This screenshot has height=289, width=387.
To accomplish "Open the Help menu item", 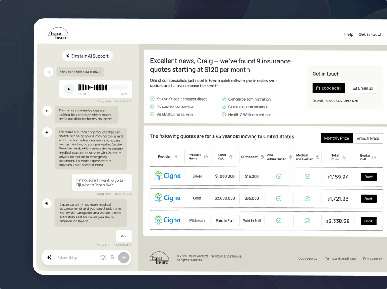I will [x=348, y=34].
